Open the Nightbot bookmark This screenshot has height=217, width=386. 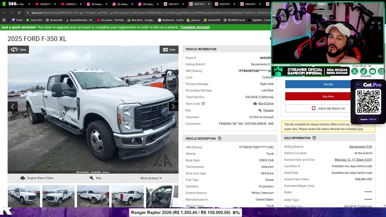tap(259, 20)
